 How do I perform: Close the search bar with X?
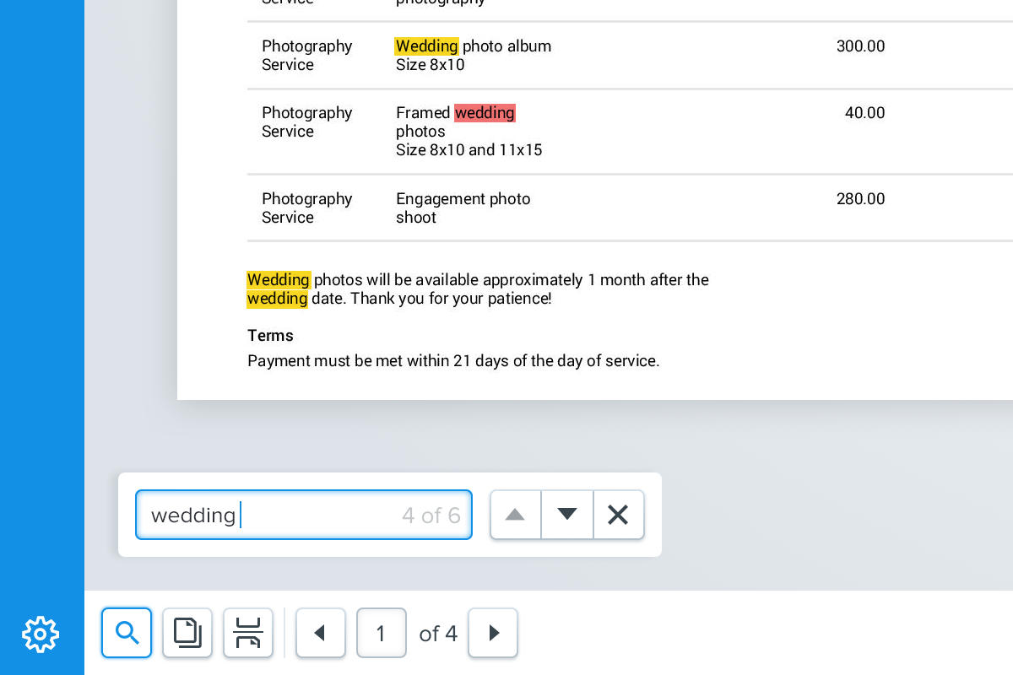(x=619, y=515)
